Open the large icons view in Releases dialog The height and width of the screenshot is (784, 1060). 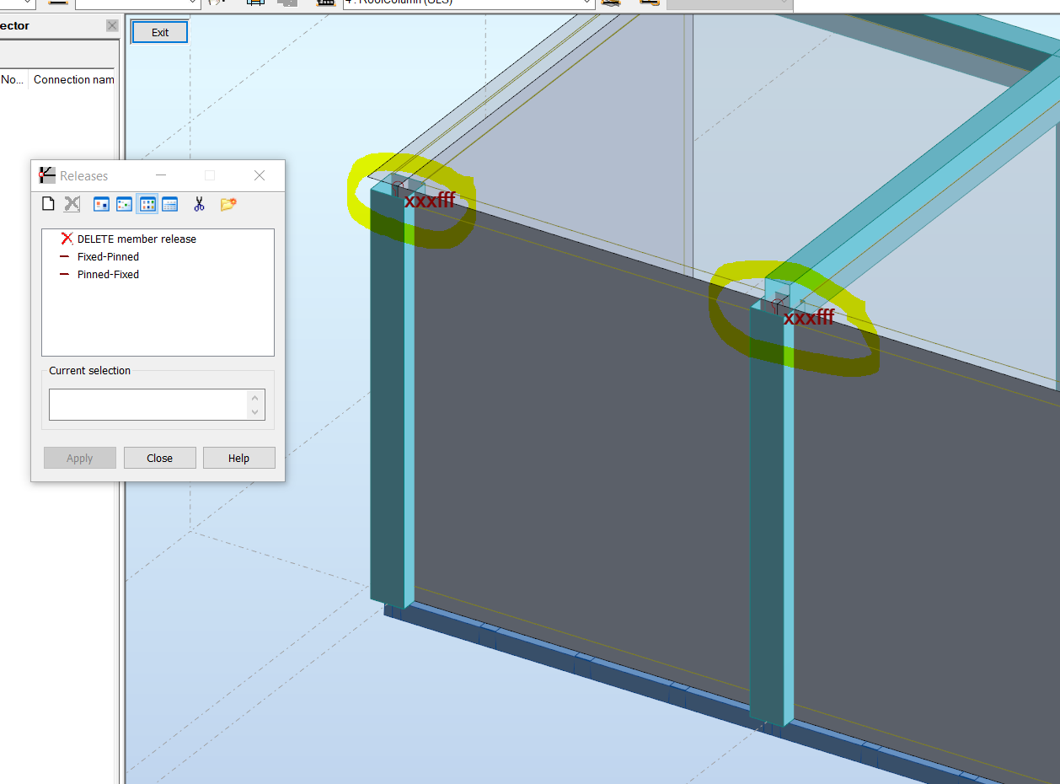pos(101,203)
